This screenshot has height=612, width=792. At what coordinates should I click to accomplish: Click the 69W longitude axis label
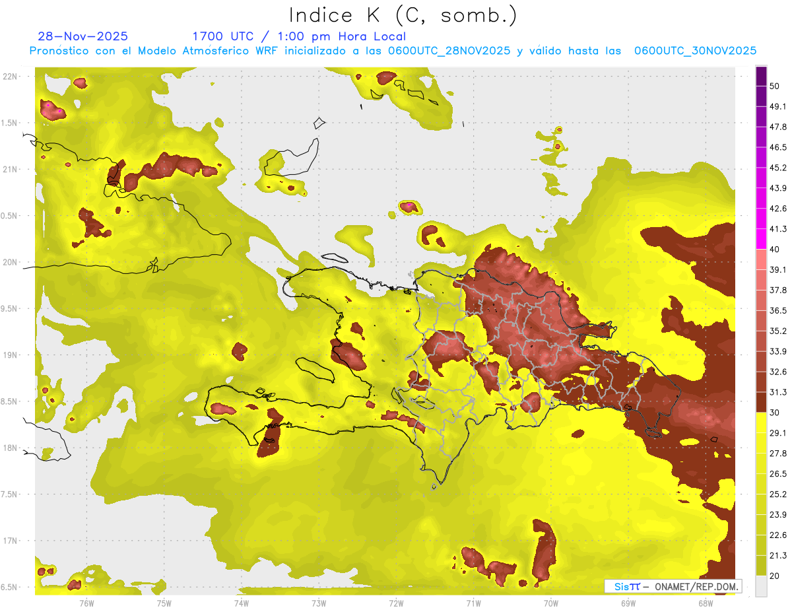pyautogui.click(x=628, y=603)
